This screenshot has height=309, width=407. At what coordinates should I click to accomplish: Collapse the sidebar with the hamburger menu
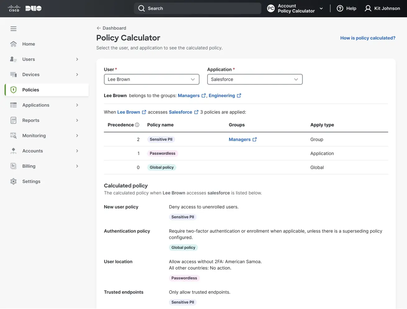(x=13, y=28)
